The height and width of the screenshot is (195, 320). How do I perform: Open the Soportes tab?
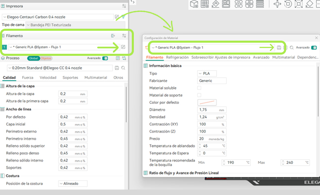[70, 78]
